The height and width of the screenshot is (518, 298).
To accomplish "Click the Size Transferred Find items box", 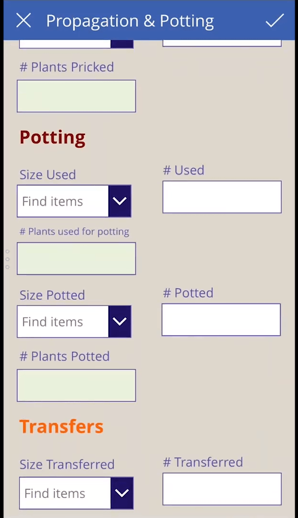I will click(65, 493).
